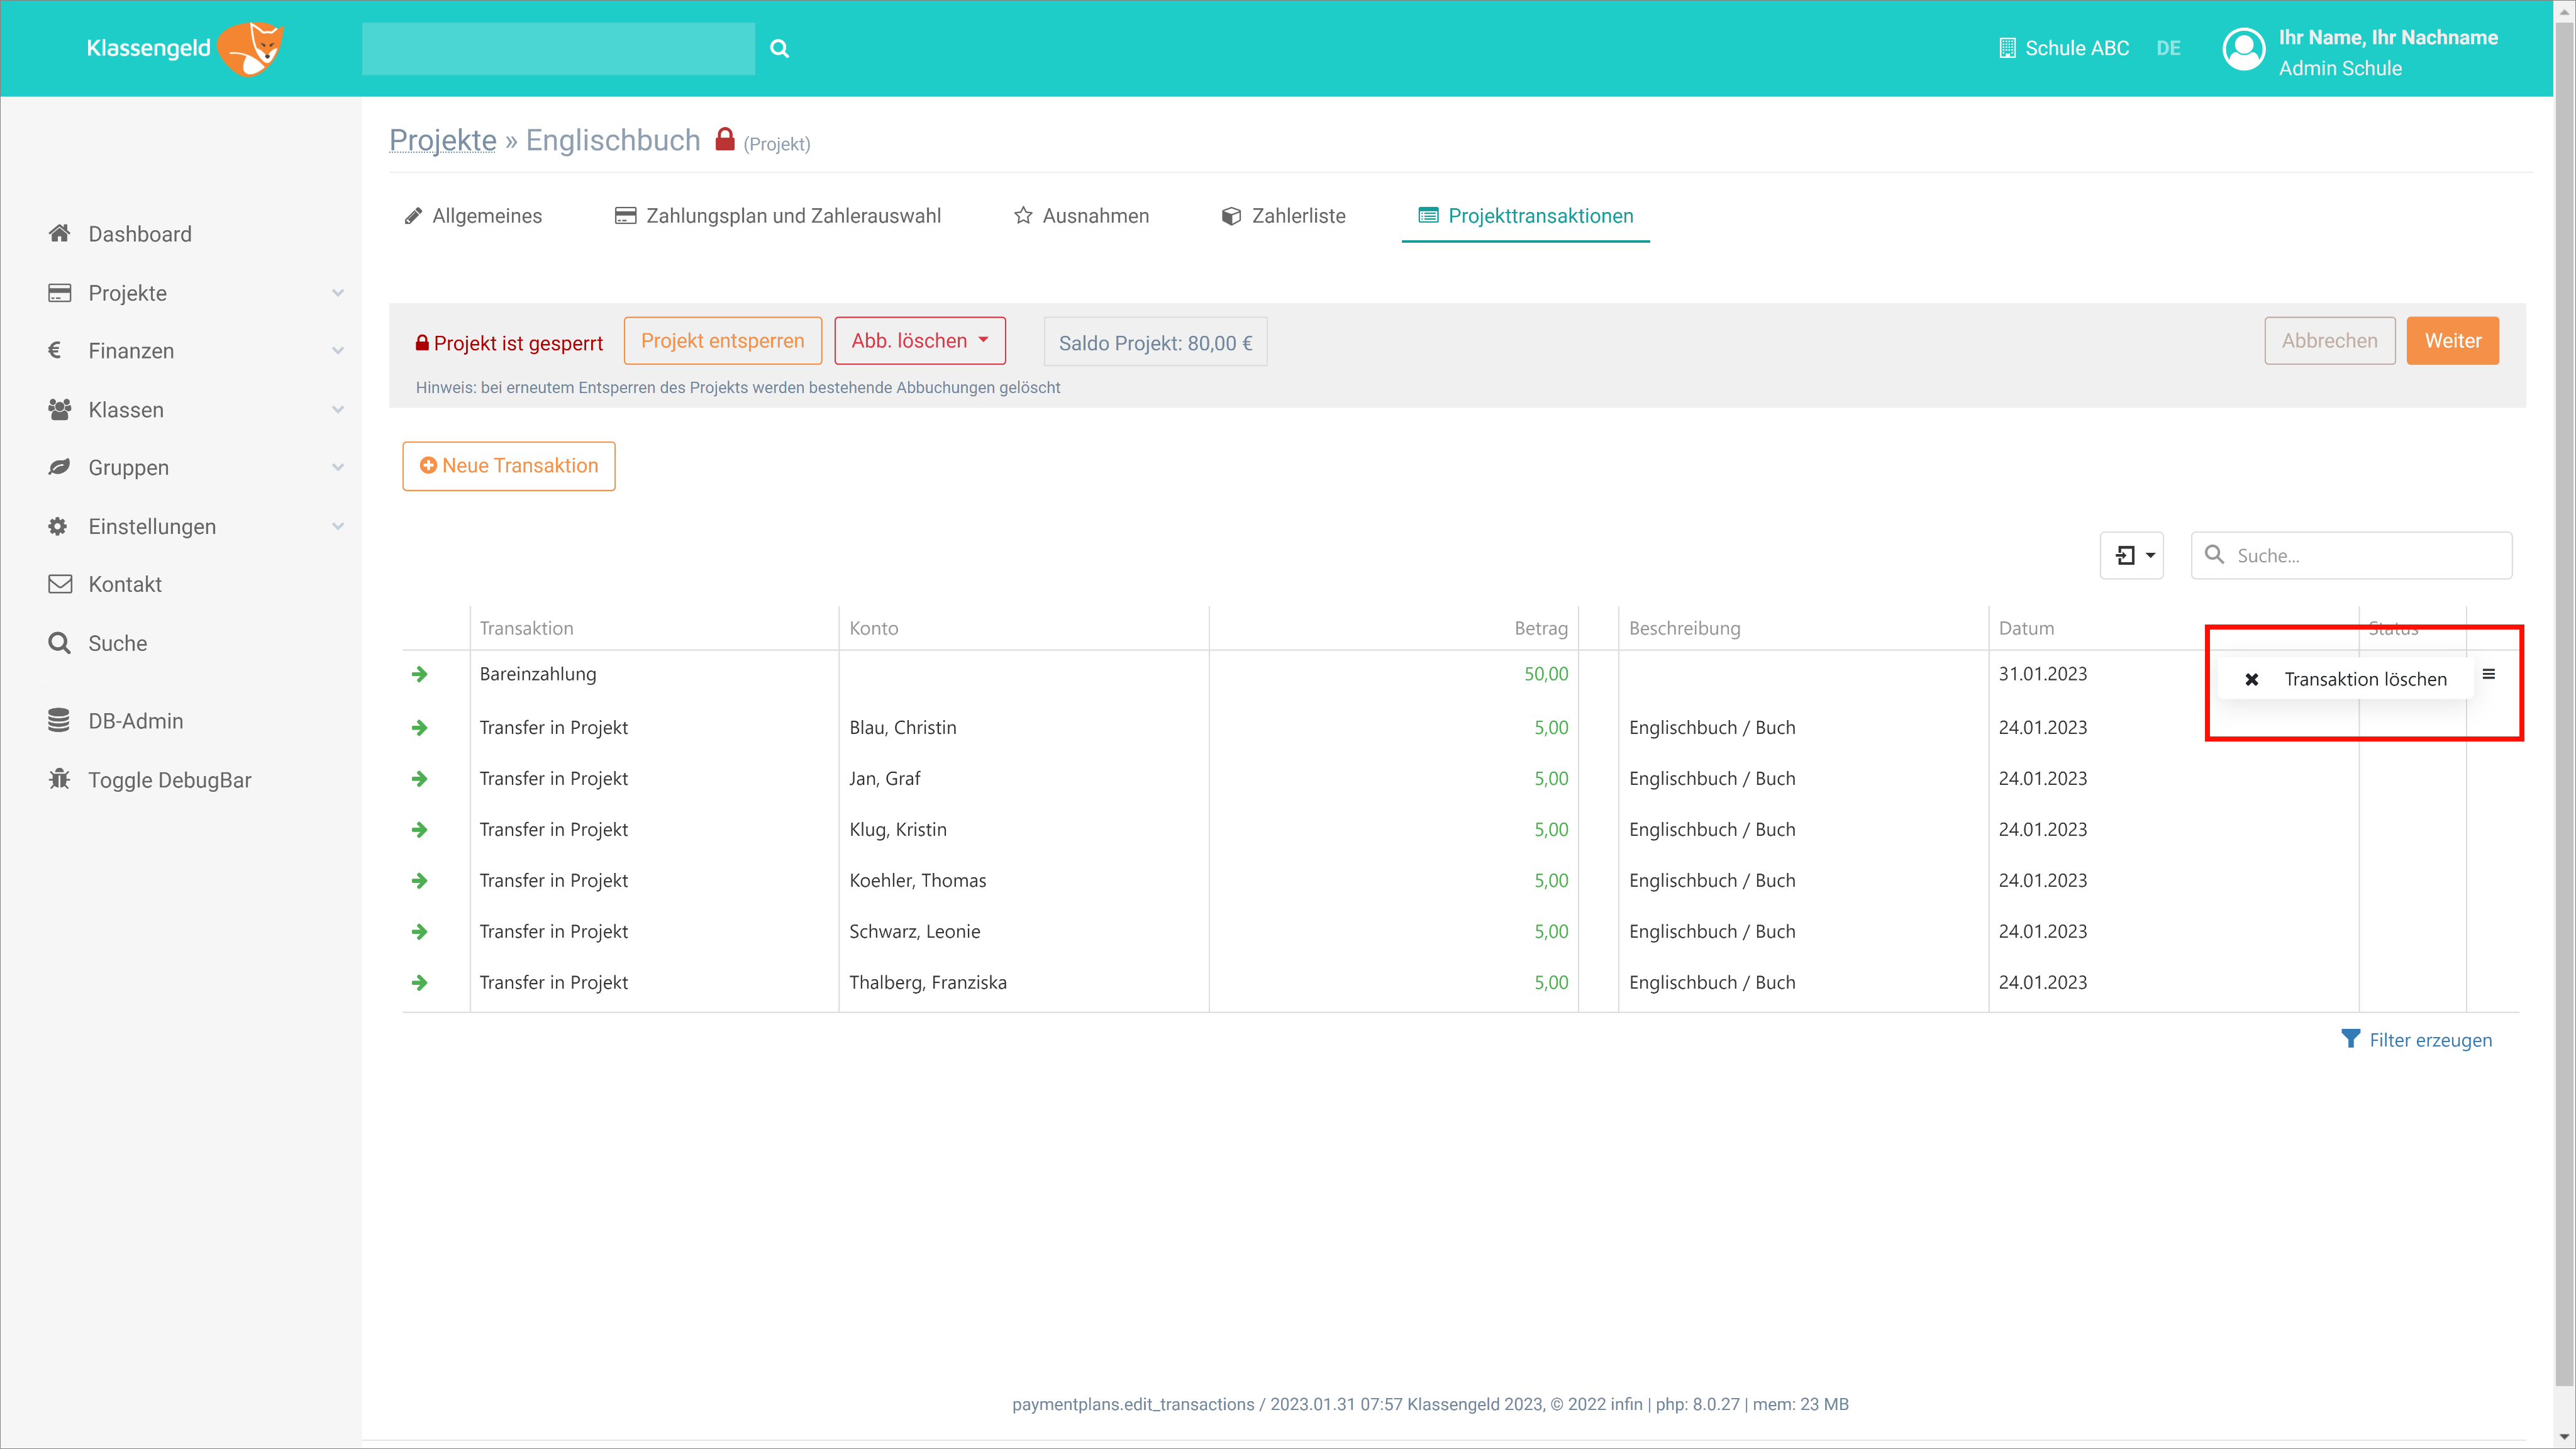
Task: Click the red lock icon next to Englischbuch
Action: click(x=725, y=139)
